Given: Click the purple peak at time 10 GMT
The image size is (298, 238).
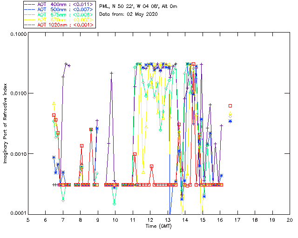Looking at the screenshot, I should 112,73.
